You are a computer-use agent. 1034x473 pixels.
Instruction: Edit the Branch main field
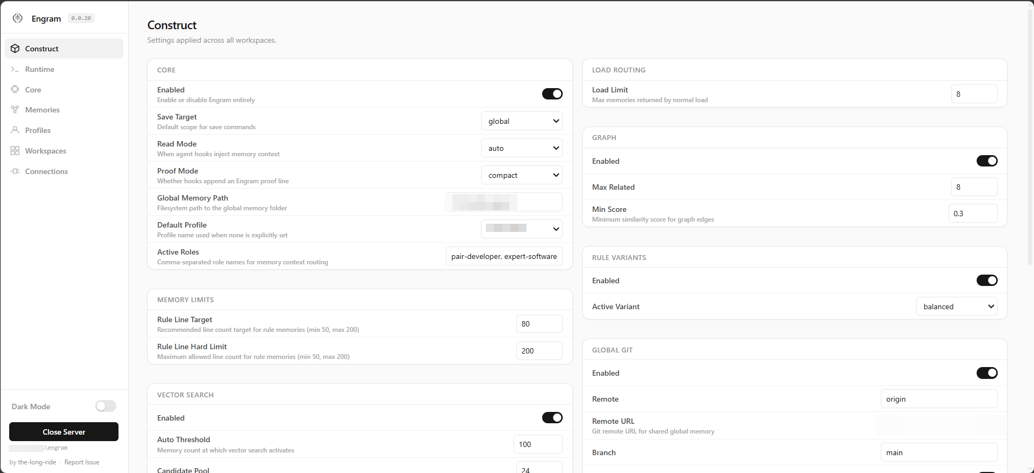939,452
